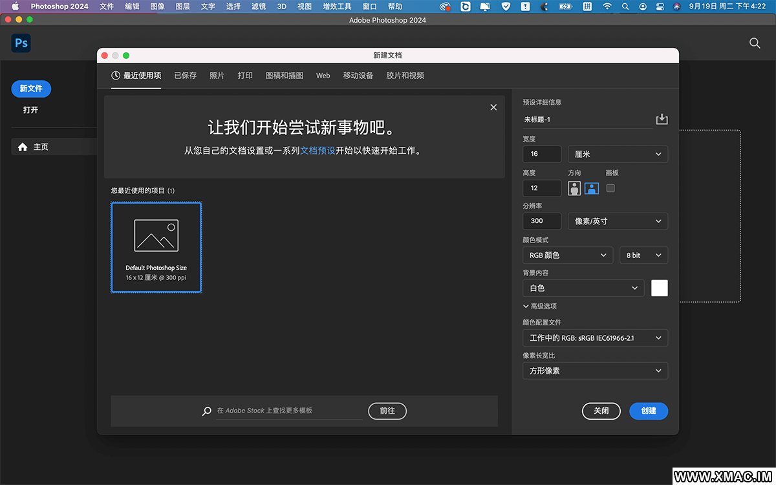This screenshot has width=776, height=485.
Task: Click the 打开 open button
Action: tap(31, 110)
